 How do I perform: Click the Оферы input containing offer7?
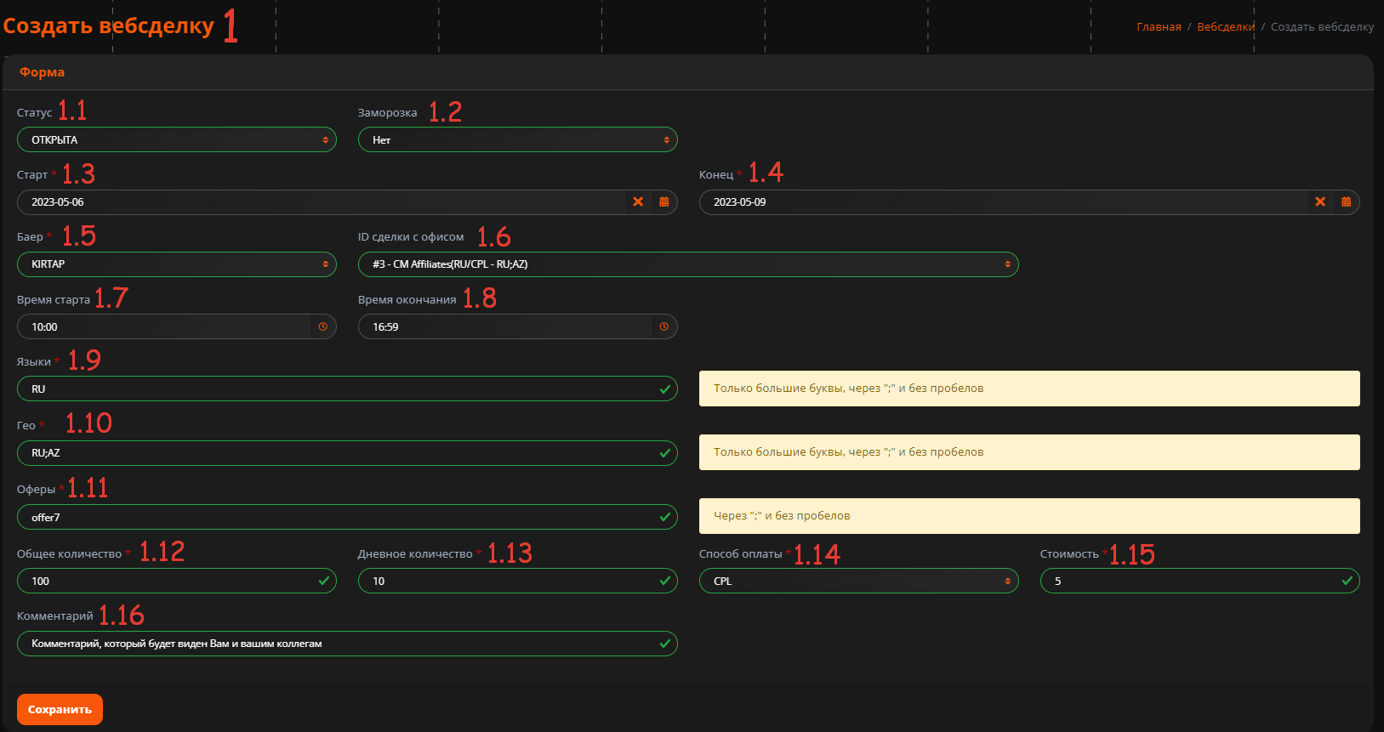point(347,517)
